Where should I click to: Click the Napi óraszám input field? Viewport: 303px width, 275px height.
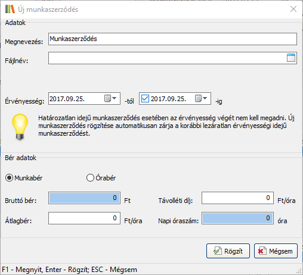pyautogui.click(x=237, y=218)
